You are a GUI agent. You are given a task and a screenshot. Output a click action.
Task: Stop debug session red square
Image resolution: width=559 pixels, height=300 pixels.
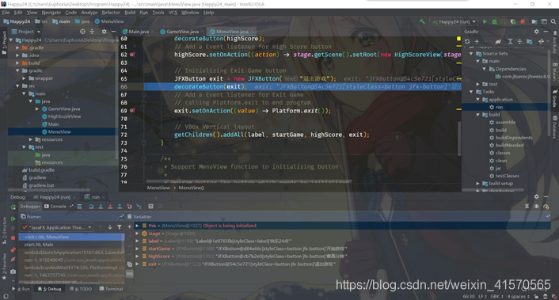13,237
